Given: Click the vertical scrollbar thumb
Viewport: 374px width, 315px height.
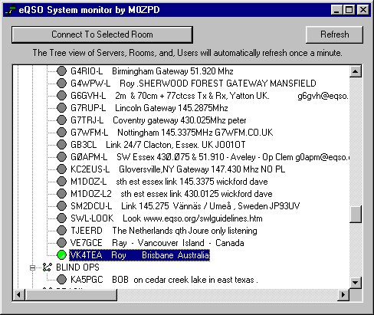Looking at the screenshot, I should 355,214.
